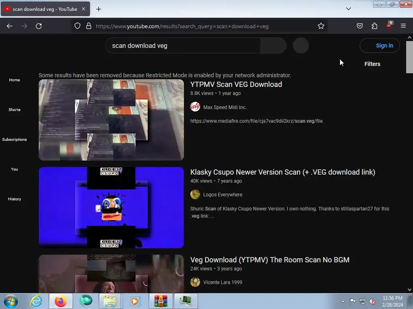This screenshot has height=309, width=413.
Task: Open Windows Media Player taskbar icon
Action: pos(136,301)
